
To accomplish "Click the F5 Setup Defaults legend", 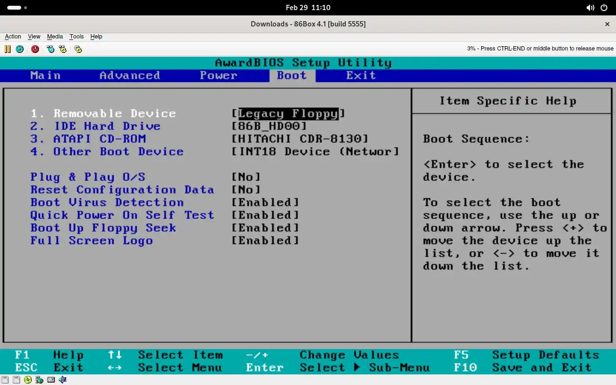I will (x=526, y=355).
